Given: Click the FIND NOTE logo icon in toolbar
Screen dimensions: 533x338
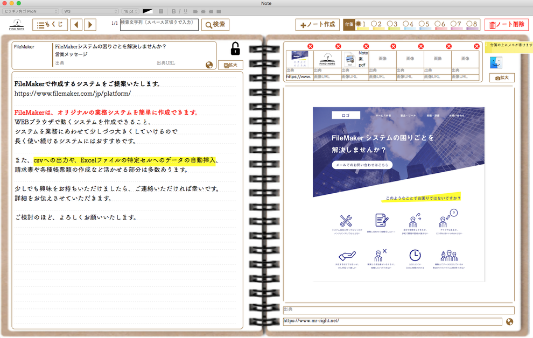Looking at the screenshot, I should [x=16, y=25].
